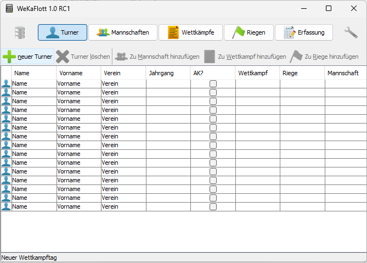Click the Vorname cell in the second row

78,92
